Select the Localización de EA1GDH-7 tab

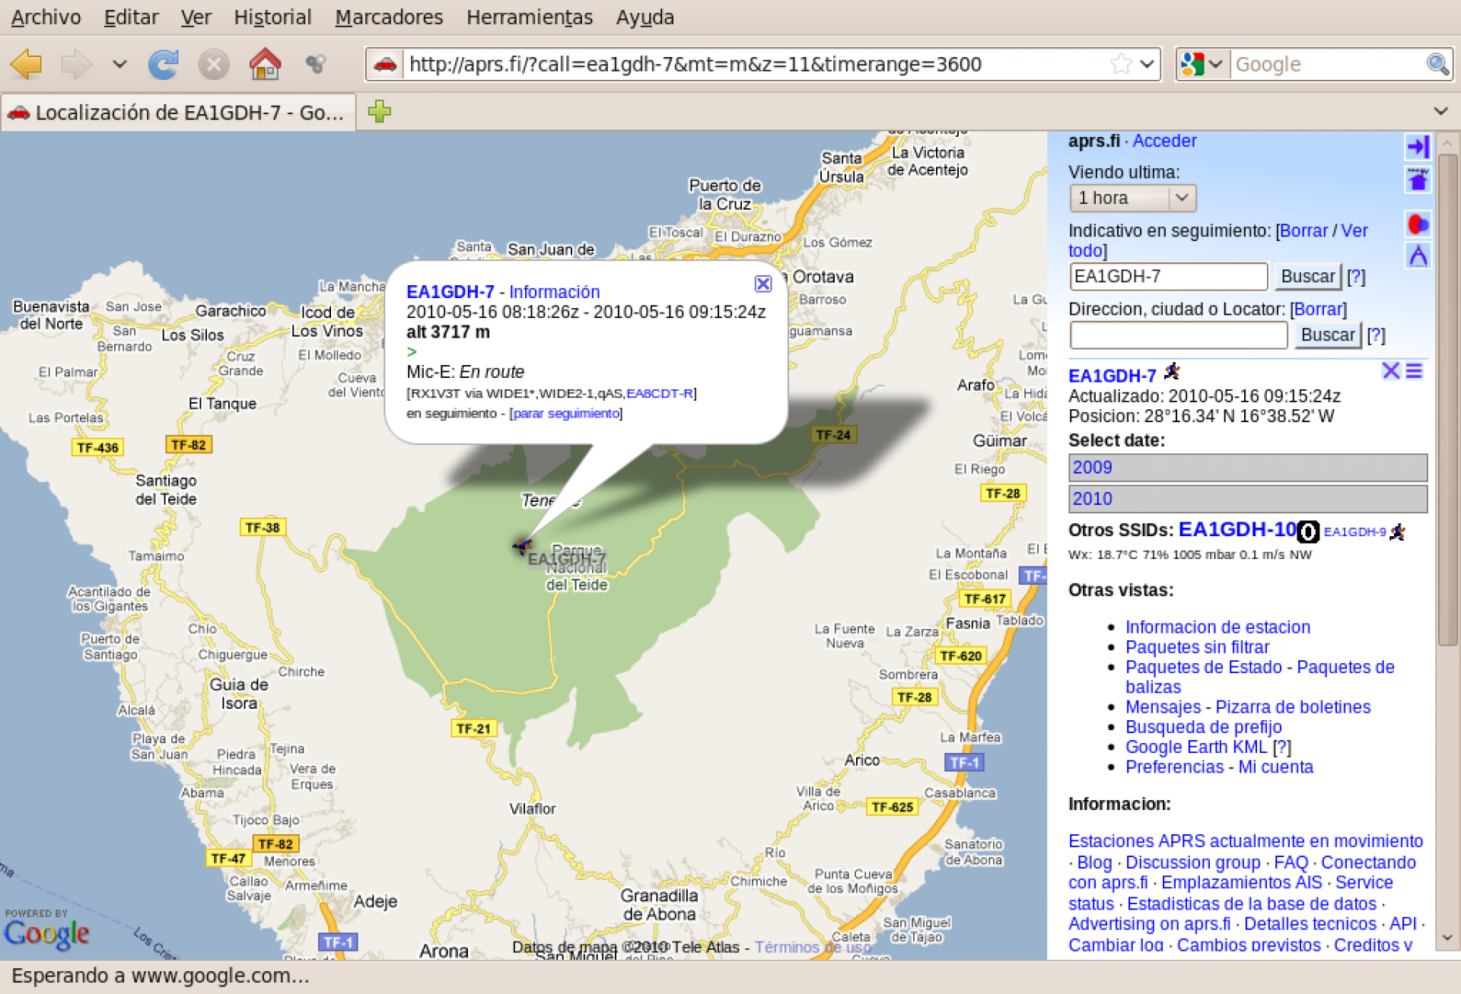pyautogui.click(x=178, y=113)
